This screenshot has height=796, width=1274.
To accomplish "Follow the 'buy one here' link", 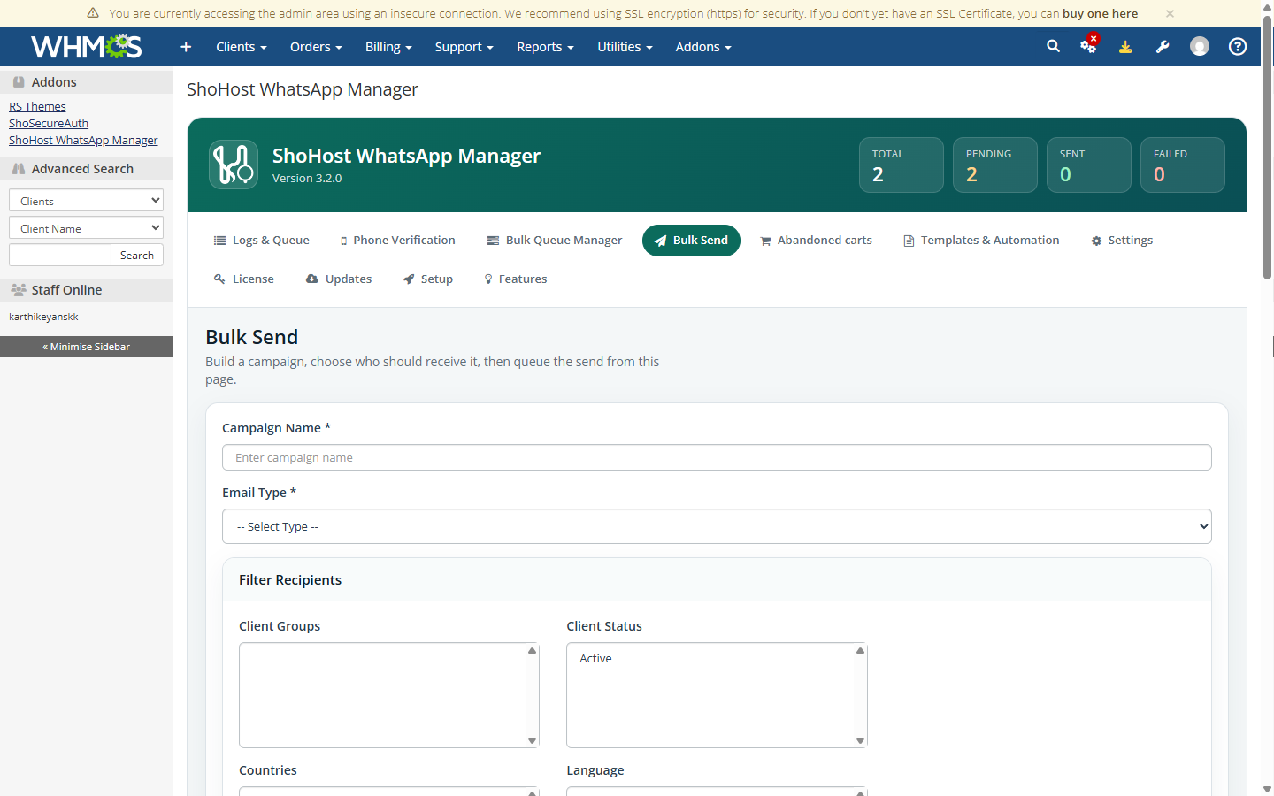I will point(1100,13).
